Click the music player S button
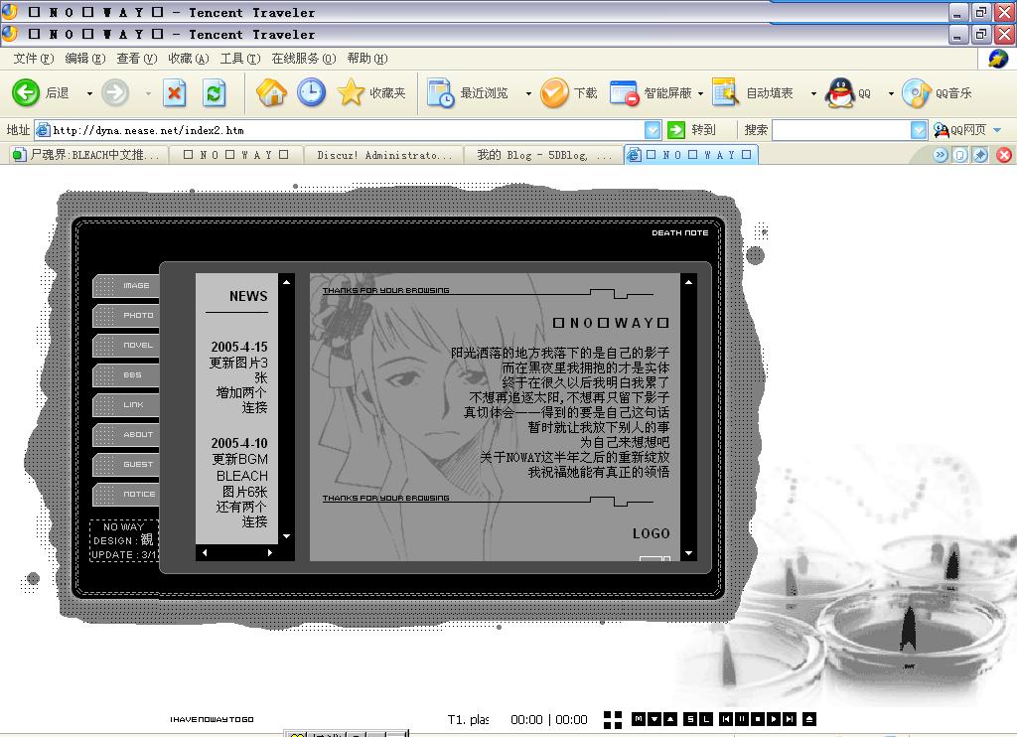This screenshot has height=737, width=1017. pos(690,719)
